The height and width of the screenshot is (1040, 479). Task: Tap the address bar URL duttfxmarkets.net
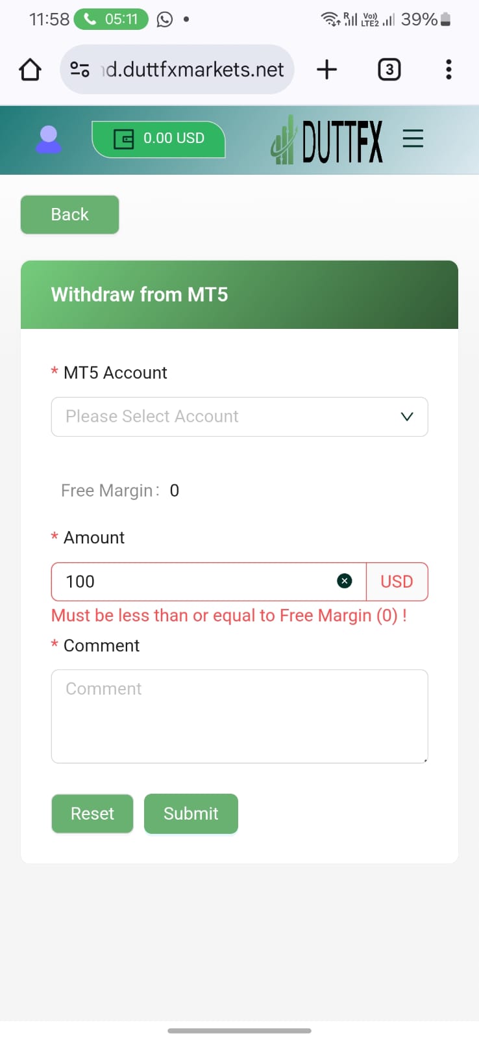[195, 70]
